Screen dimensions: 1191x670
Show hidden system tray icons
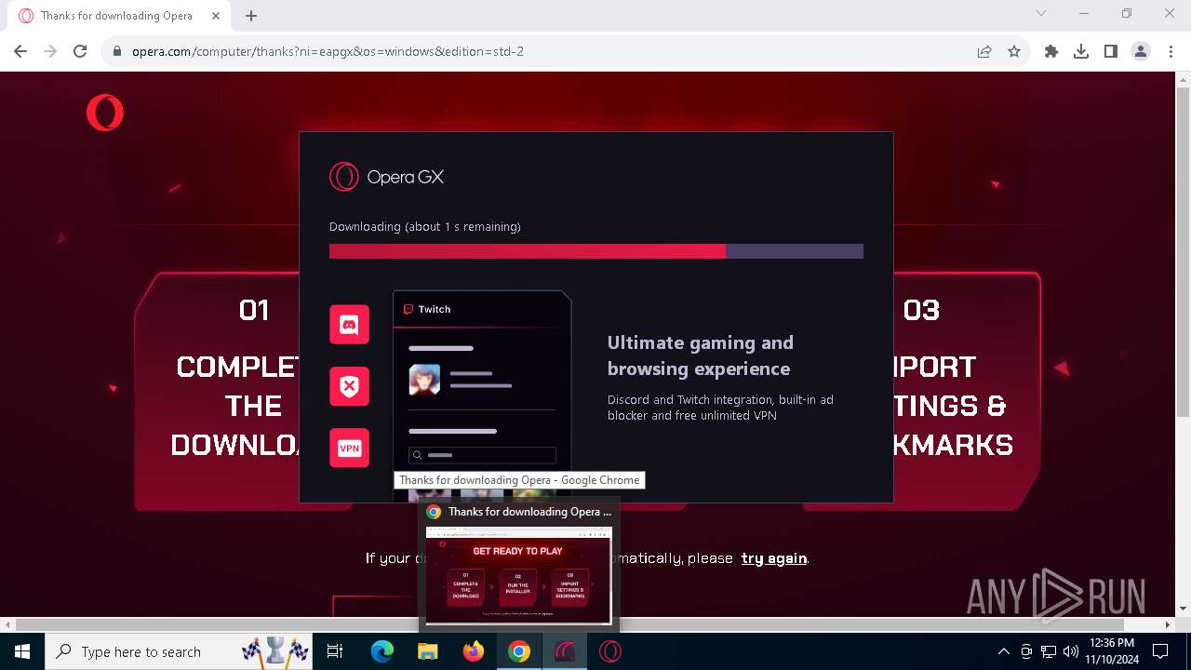click(1003, 651)
